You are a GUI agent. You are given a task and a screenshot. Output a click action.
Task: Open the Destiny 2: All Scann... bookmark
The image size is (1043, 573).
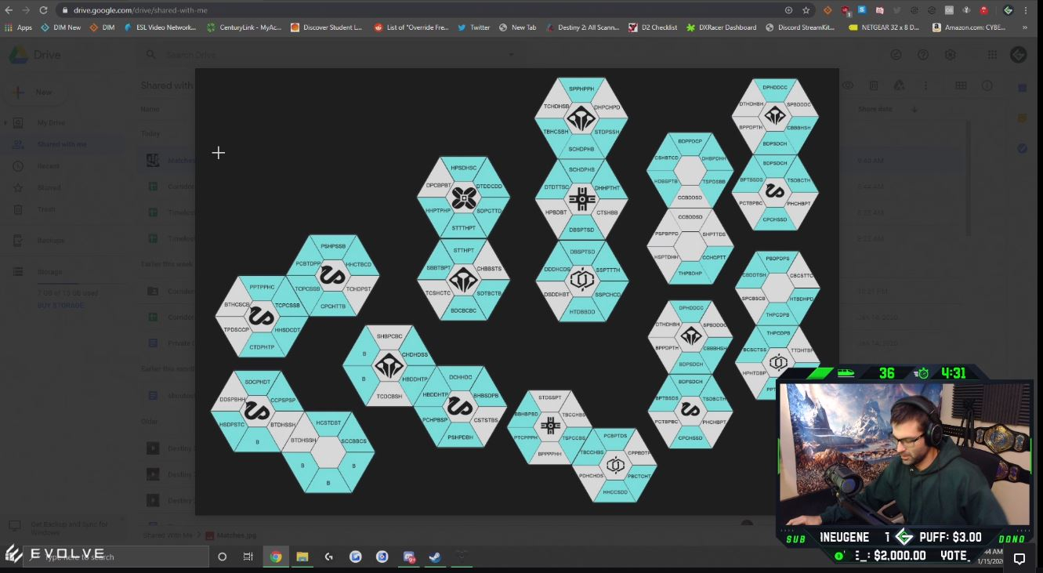[582, 27]
